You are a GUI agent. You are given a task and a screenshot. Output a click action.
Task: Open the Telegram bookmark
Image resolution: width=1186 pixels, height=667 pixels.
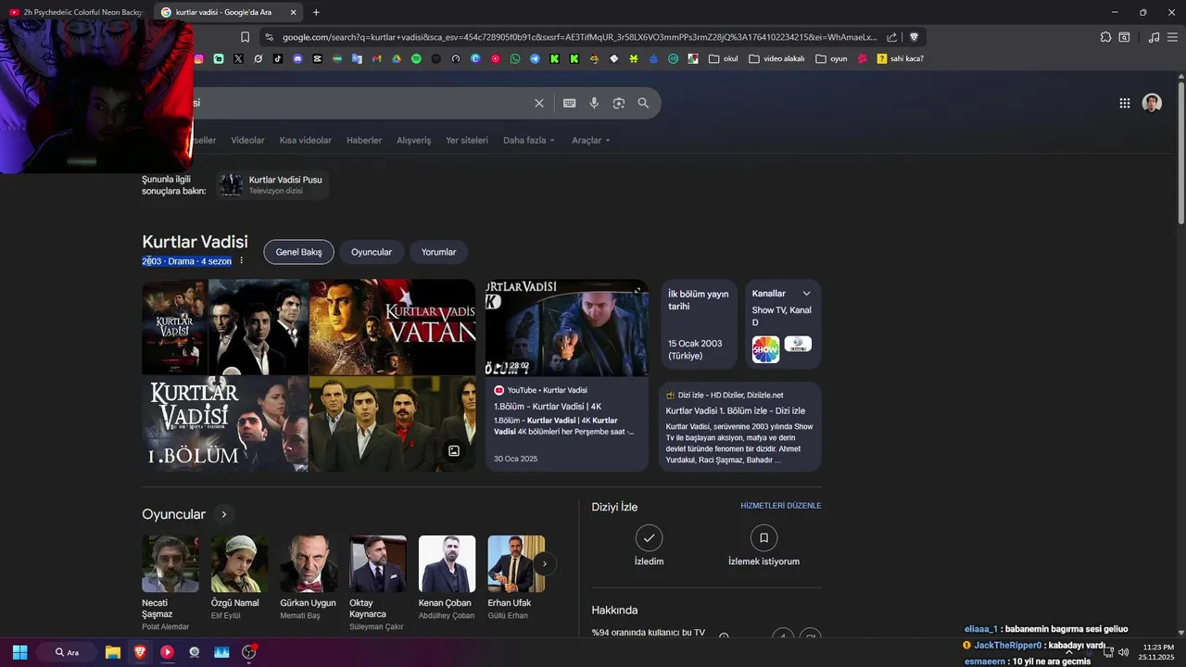pyautogui.click(x=535, y=58)
